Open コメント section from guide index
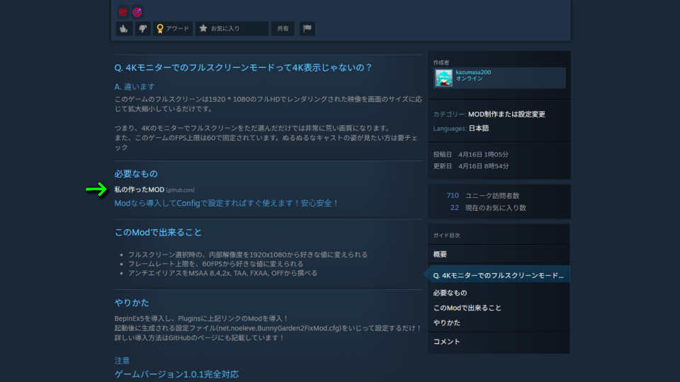Image resolution: width=680 pixels, height=382 pixels. pyautogui.click(x=446, y=342)
